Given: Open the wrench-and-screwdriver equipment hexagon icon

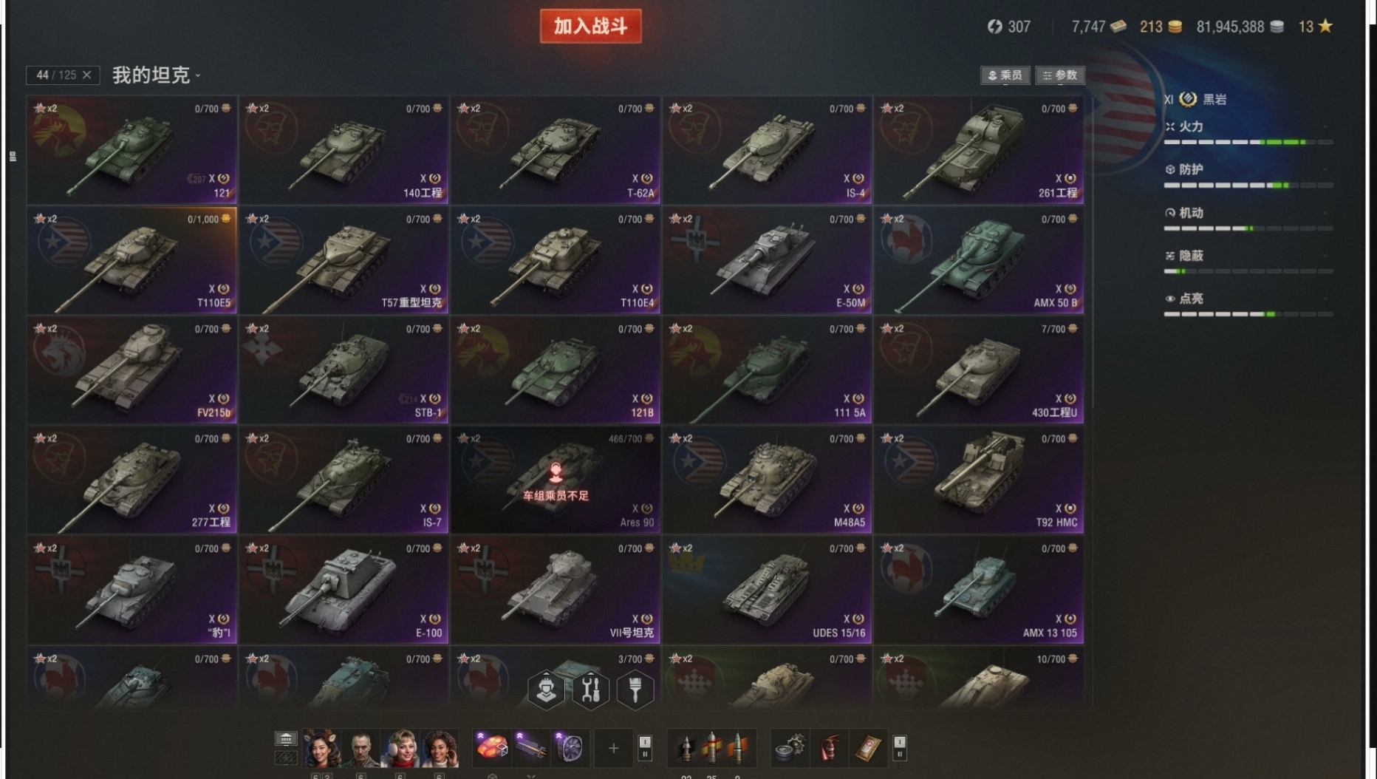Looking at the screenshot, I should coord(590,690).
